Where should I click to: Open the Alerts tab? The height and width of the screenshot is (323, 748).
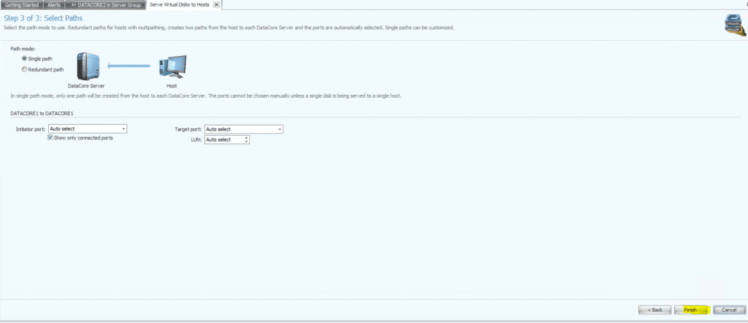pos(54,4)
